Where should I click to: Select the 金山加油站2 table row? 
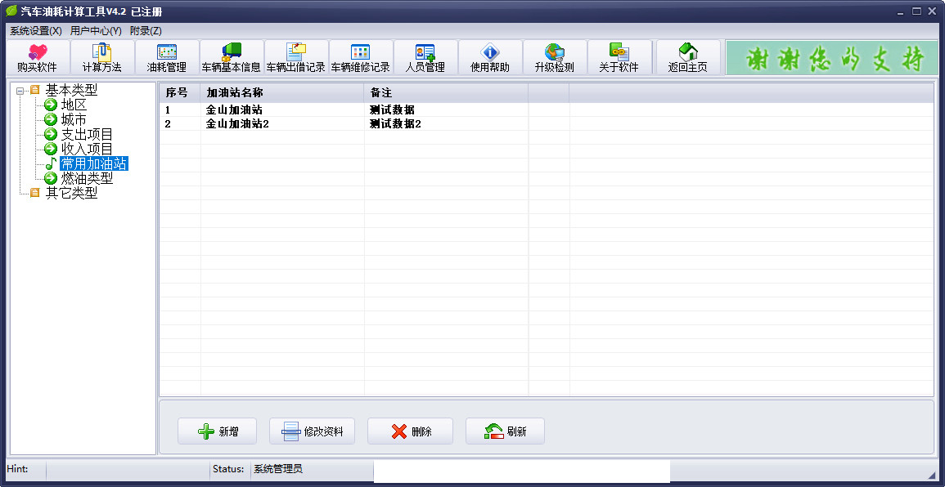coord(237,124)
